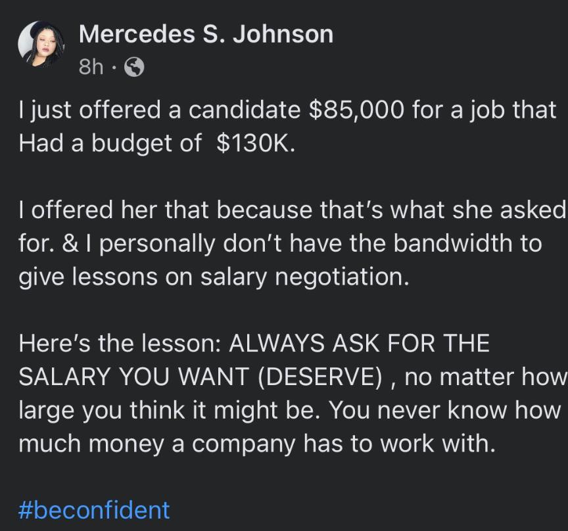Select the blue hashtag link text
This screenshot has width=568, height=531.
94,511
